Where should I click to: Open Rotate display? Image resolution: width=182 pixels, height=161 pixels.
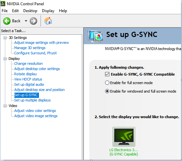point(26,74)
